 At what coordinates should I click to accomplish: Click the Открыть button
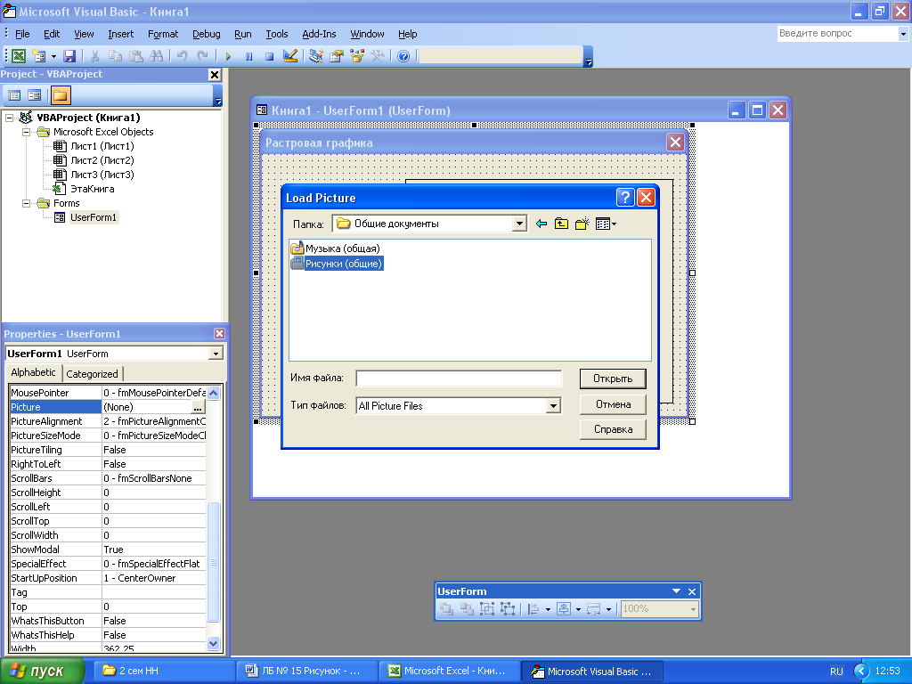613,379
